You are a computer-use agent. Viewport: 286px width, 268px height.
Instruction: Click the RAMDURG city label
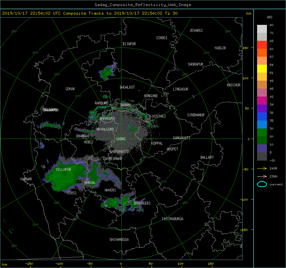pos(101,103)
